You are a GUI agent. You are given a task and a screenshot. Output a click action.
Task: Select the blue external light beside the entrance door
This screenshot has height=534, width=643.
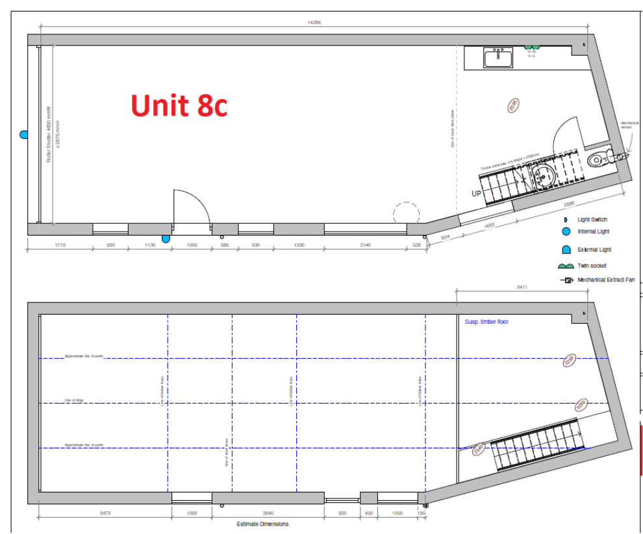(x=166, y=239)
